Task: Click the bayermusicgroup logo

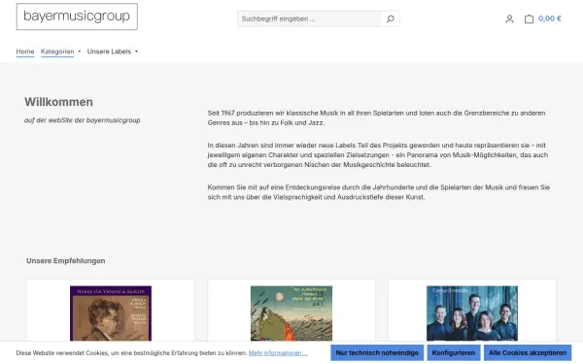Action: click(77, 17)
